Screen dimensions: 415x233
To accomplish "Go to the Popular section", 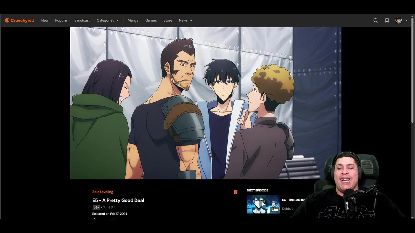I will [x=61, y=20].
